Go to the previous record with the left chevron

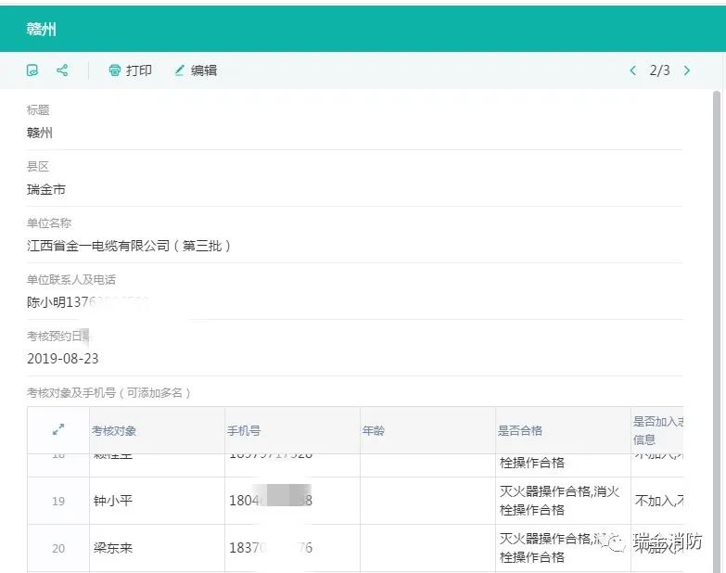[633, 70]
